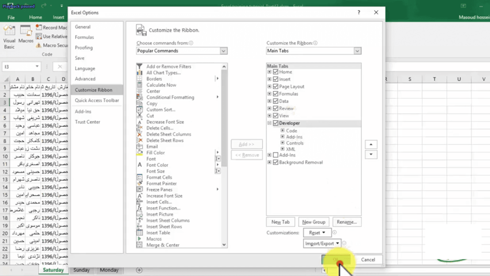Screen dimensions: 490x276
Task: Click the New Group button
Action: [x=314, y=222]
